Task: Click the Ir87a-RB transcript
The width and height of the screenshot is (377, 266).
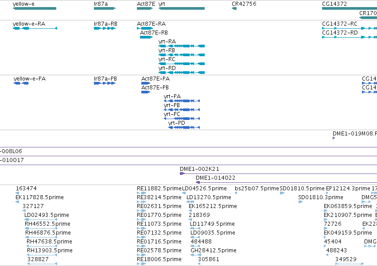Action: (105, 28)
